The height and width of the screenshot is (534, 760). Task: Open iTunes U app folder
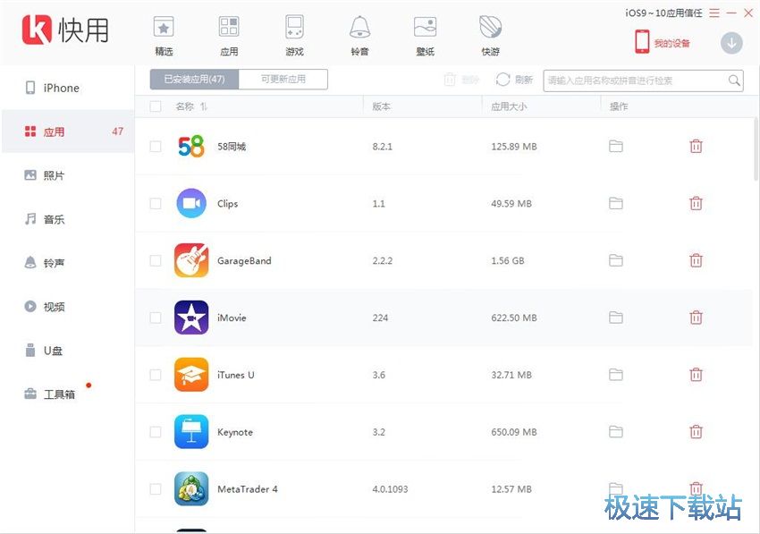pos(615,375)
